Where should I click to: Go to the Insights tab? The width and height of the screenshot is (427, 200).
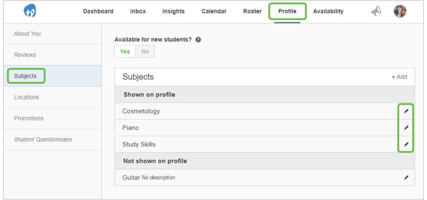click(x=173, y=11)
